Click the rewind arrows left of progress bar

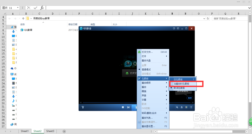81,103
